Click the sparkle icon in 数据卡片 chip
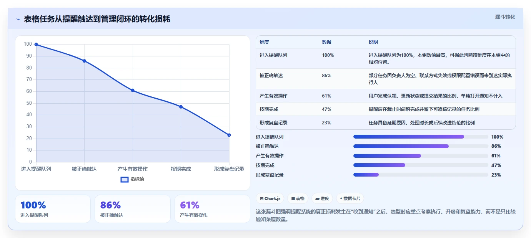The image size is (531, 238). coord(341,198)
